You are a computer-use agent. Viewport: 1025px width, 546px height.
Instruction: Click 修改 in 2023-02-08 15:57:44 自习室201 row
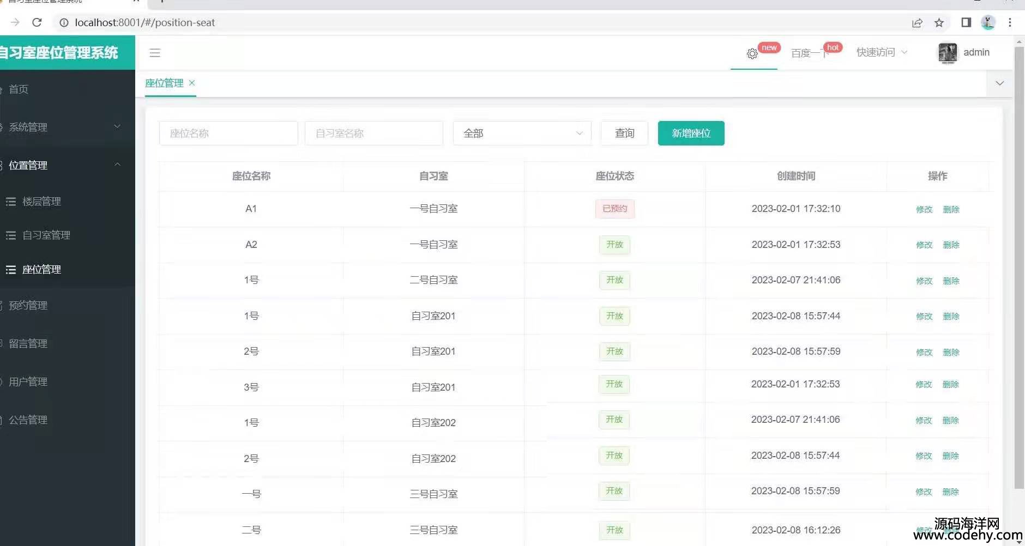(x=924, y=316)
